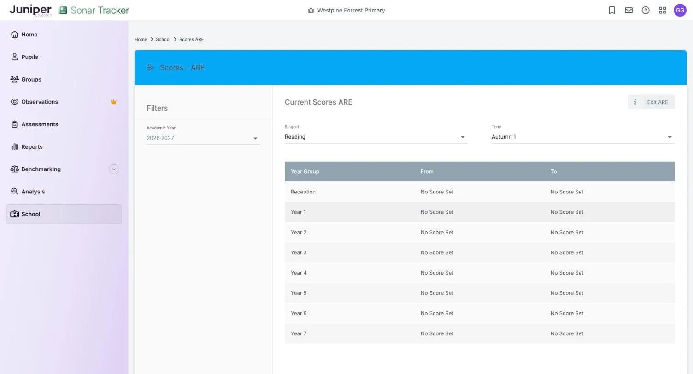The width and height of the screenshot is (693, 374).
Task: Open Observations in the sidebar
Action: click(x=64, y=102)
